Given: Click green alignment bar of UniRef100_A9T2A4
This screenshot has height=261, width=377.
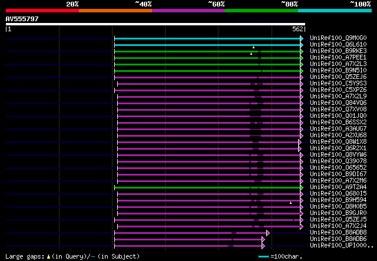Looking at the screenshot, I should pos(207,187).
